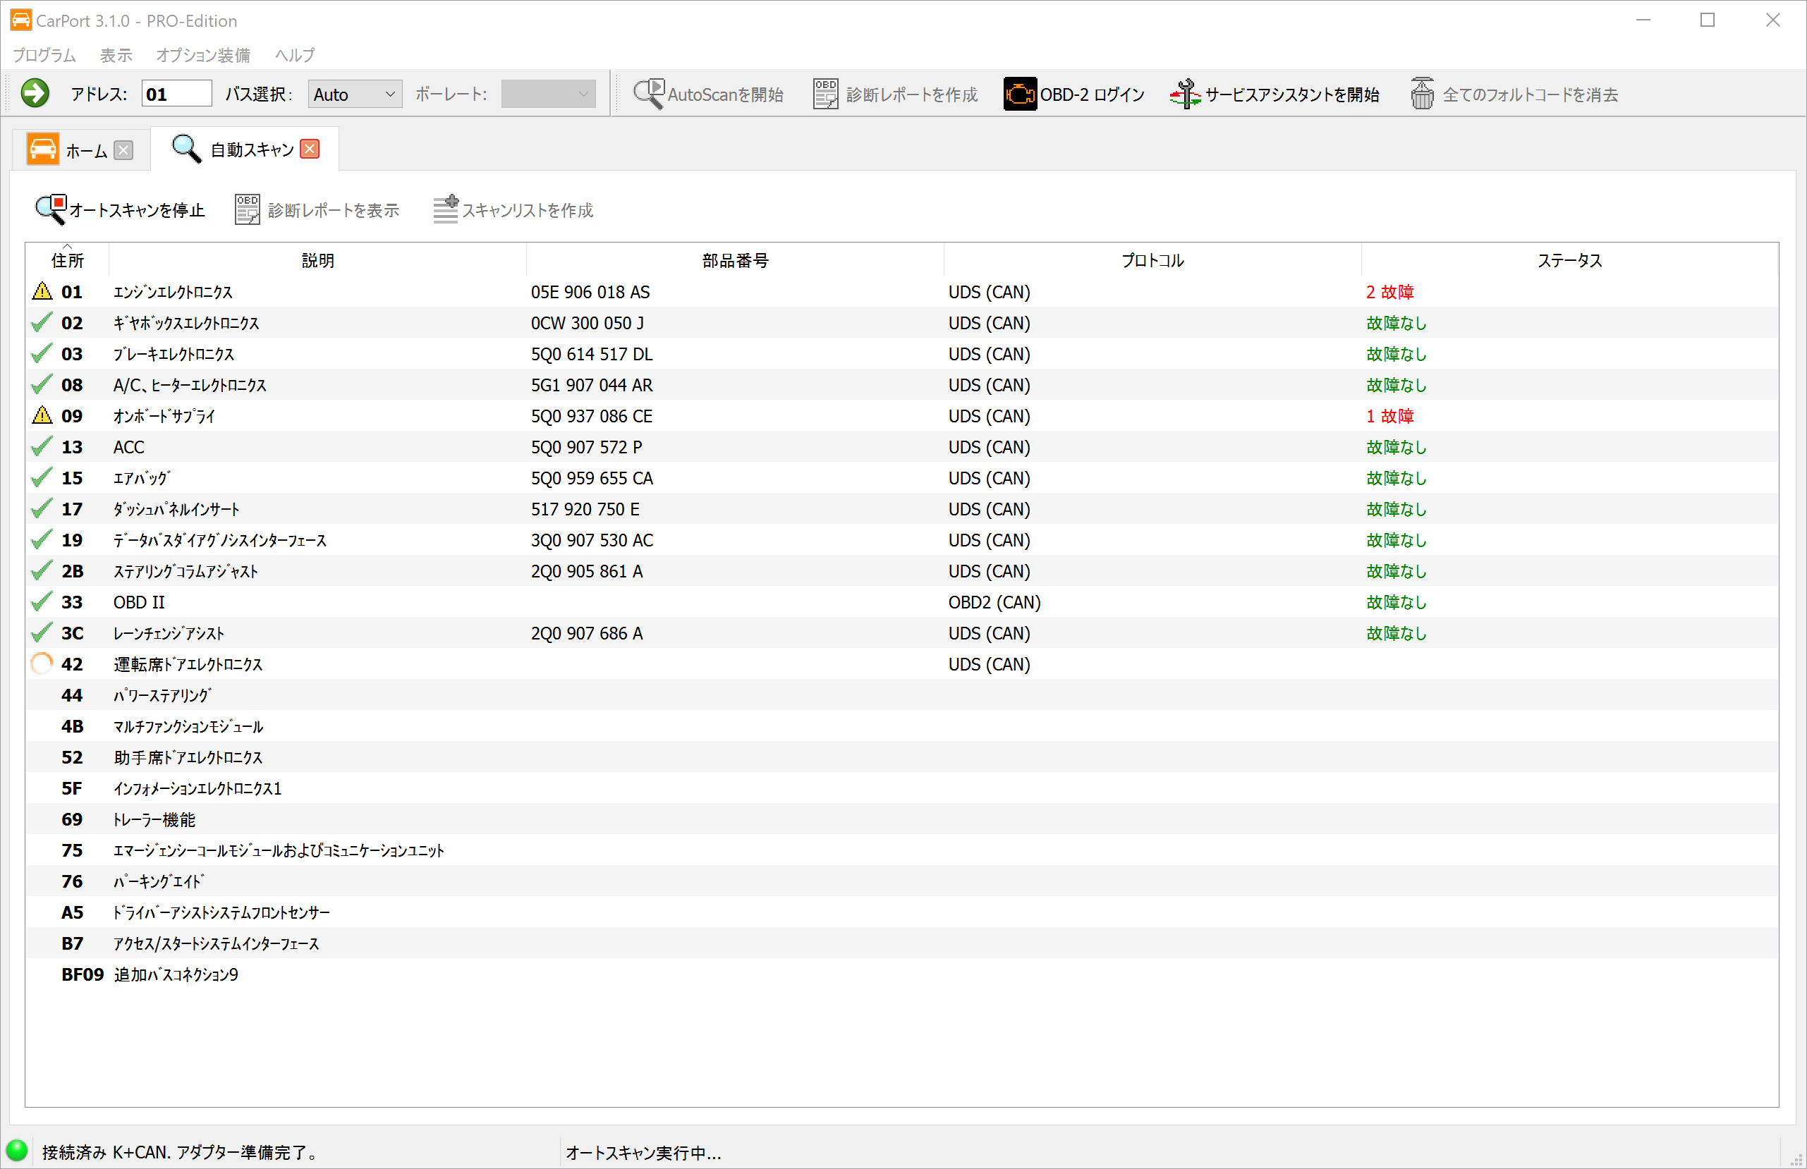Stop the running autoscan via オートスキャンを停止
1807x1169 pixels.
[121, 210]
